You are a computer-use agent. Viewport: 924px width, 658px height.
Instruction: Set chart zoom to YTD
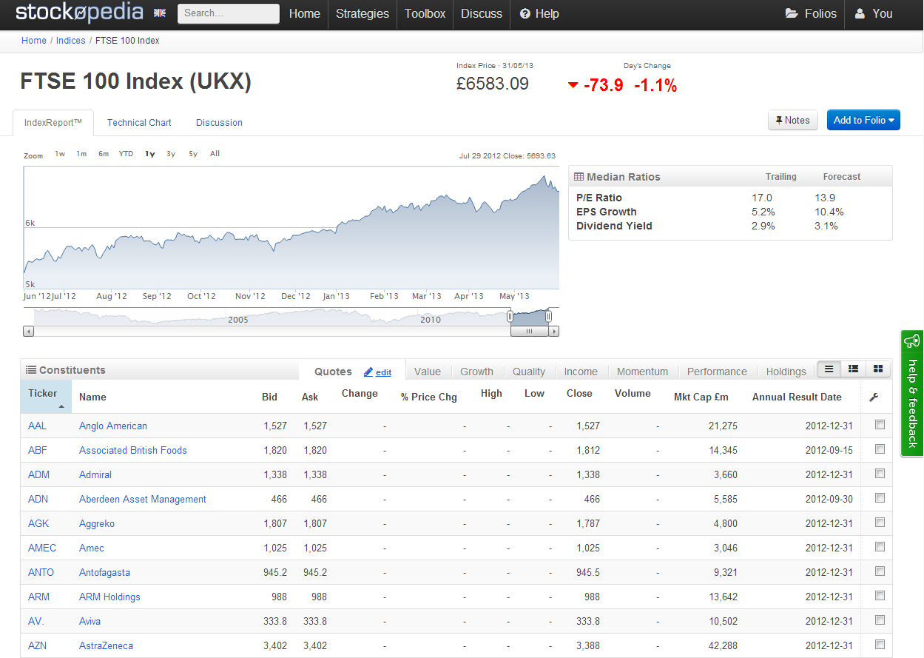(127, 154)
